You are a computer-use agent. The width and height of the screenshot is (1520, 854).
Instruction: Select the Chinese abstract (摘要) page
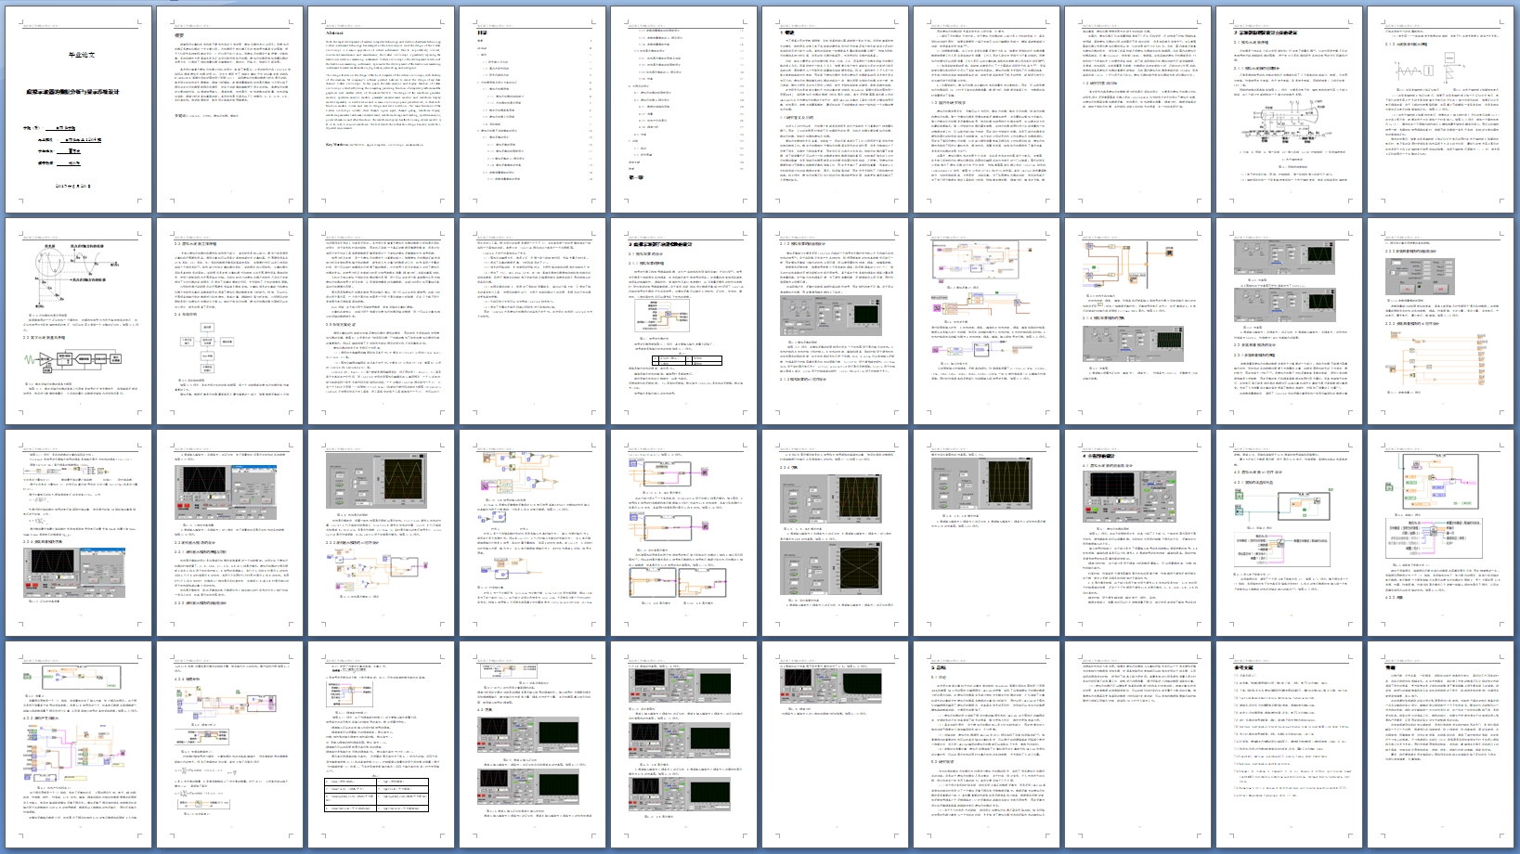point(229,110)
